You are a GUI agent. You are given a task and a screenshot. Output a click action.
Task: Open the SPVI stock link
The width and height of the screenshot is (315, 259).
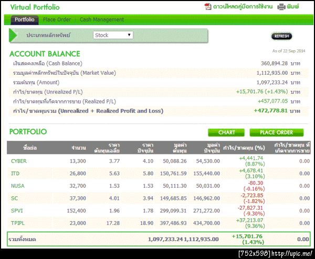point(17,211)
